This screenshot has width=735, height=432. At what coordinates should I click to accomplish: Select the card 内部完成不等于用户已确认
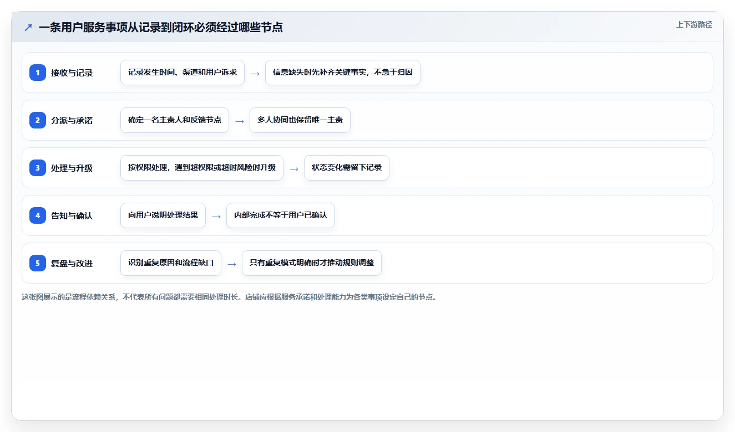281,215
